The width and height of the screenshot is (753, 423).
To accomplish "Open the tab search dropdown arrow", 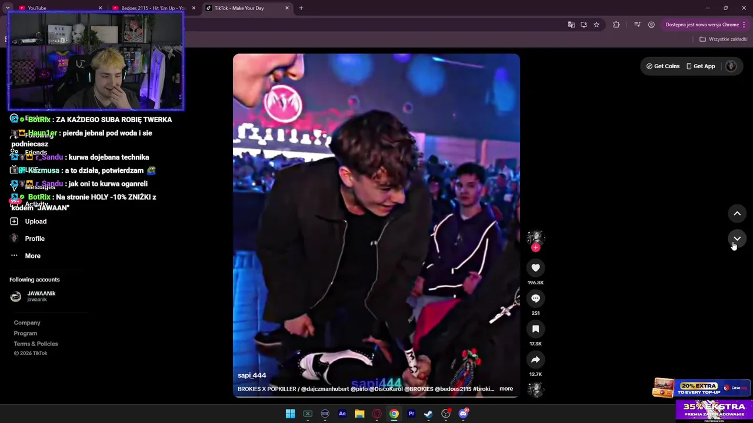I will [x=8, y=8].
